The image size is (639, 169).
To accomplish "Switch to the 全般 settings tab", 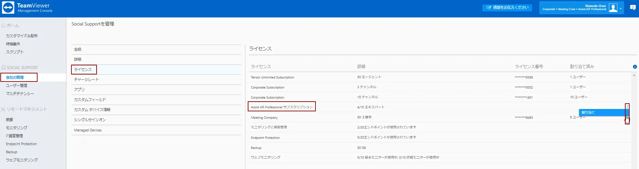I will [156, 49].
